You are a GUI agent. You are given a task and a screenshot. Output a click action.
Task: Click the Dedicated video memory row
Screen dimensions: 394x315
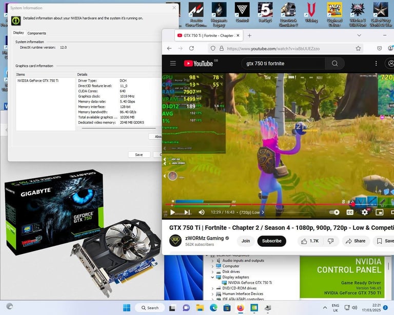click(111, 123)
